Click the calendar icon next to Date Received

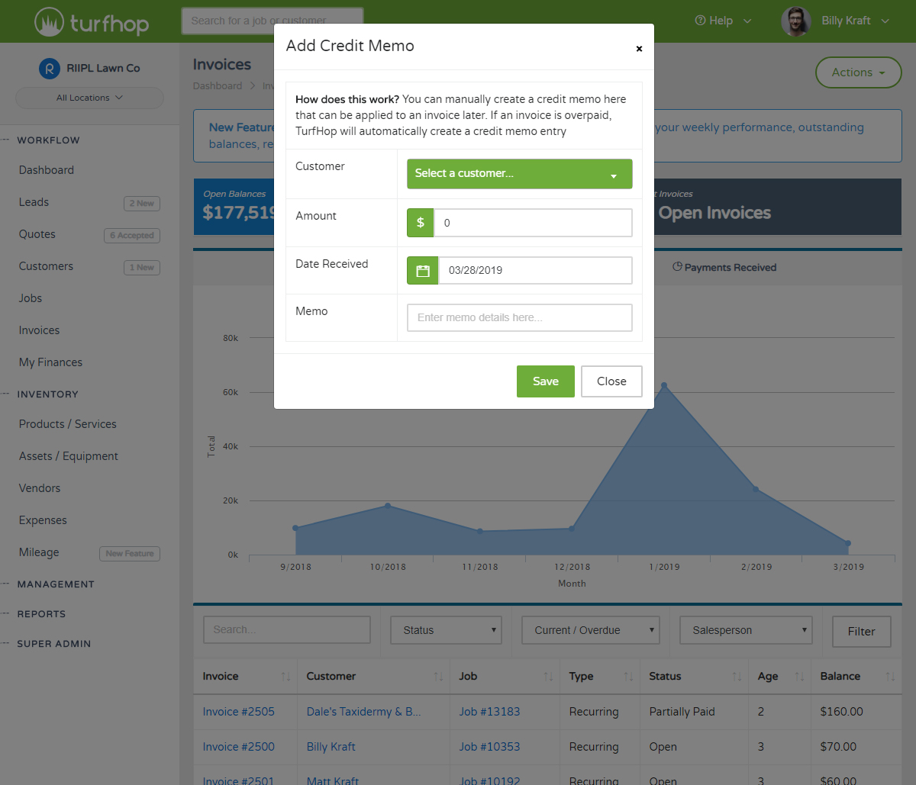click(x=422, y=271)
